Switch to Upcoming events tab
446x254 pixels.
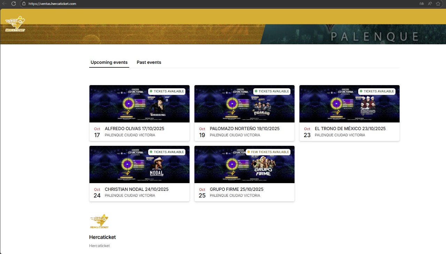(x=109, y=62)
